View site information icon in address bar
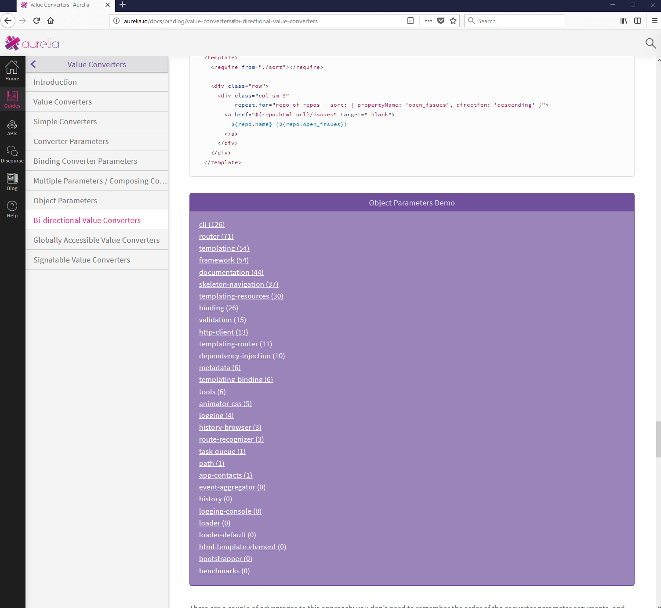661x608 pixels. pos(116,21)
